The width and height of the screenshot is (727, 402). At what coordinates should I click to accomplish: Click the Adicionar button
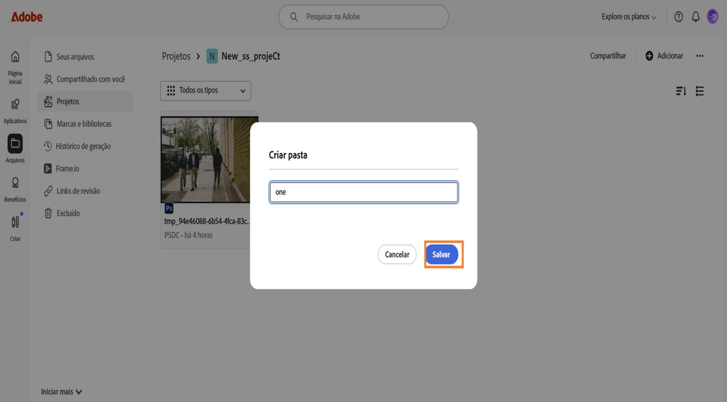click(664, 56)
